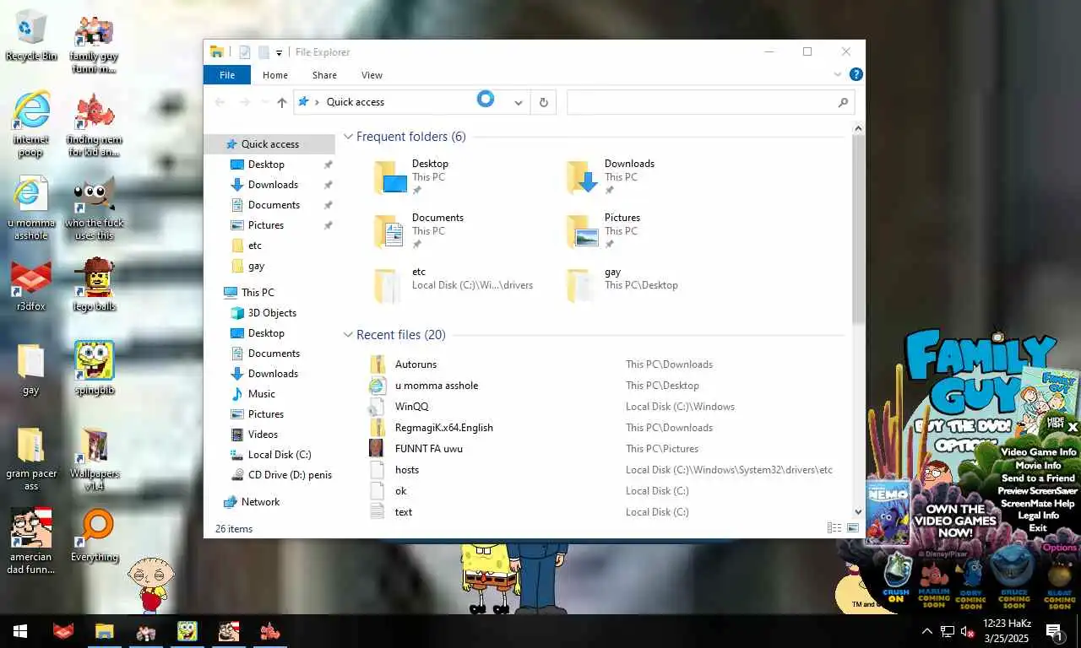1081x648 pixels.
Task: Switch to the Details view layout icon
Action: coord(834,528)
